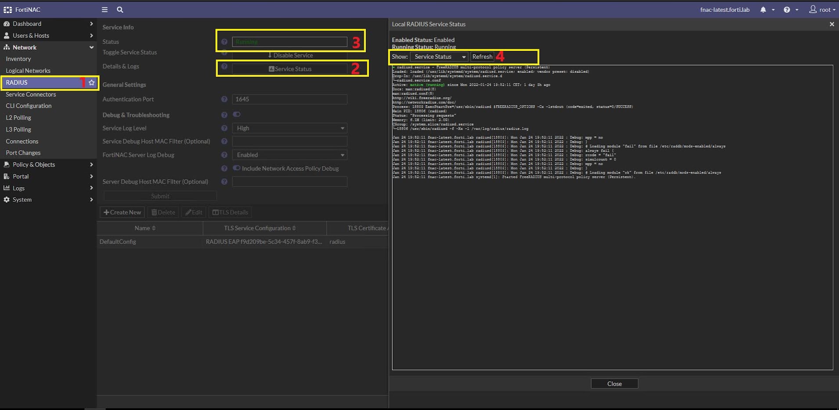839x410 pixels.
Task: Expand the Logs menu chevron
Action: [91, 188]
